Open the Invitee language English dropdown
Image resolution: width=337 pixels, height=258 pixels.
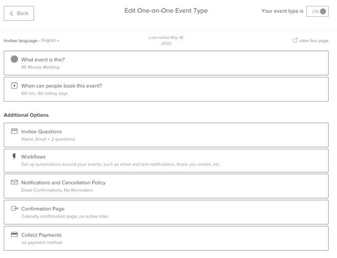pos(51,41)
